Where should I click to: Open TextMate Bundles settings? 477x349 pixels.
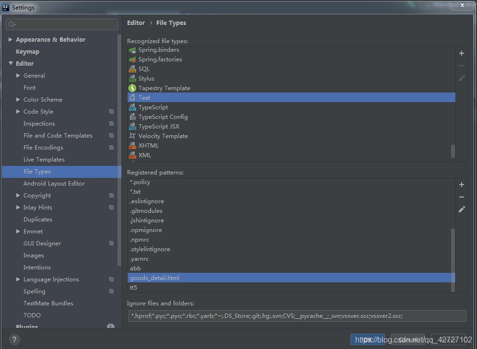point(48,303)
